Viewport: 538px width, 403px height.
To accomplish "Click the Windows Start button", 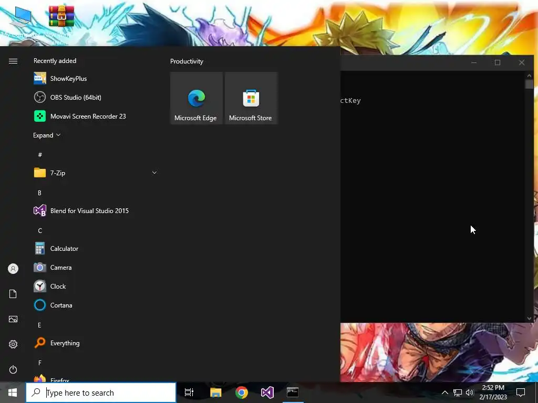I will click(x=13, y=393).
